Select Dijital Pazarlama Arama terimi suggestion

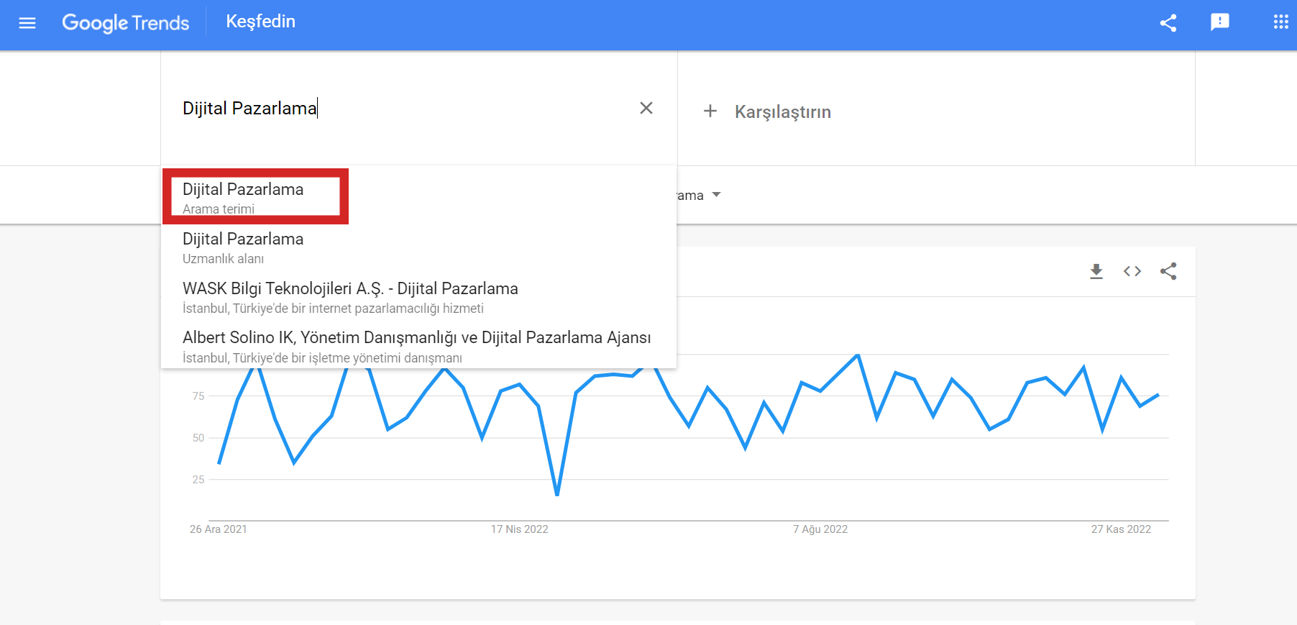coord(418,197)
